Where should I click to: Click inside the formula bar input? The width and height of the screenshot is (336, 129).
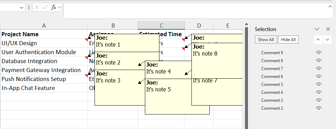click(198, 11)
